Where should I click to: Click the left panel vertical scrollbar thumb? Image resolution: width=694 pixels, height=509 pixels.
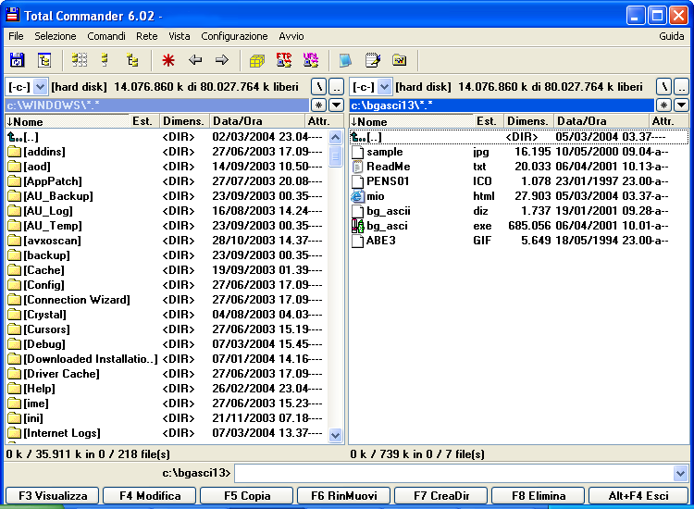[336, 155]
